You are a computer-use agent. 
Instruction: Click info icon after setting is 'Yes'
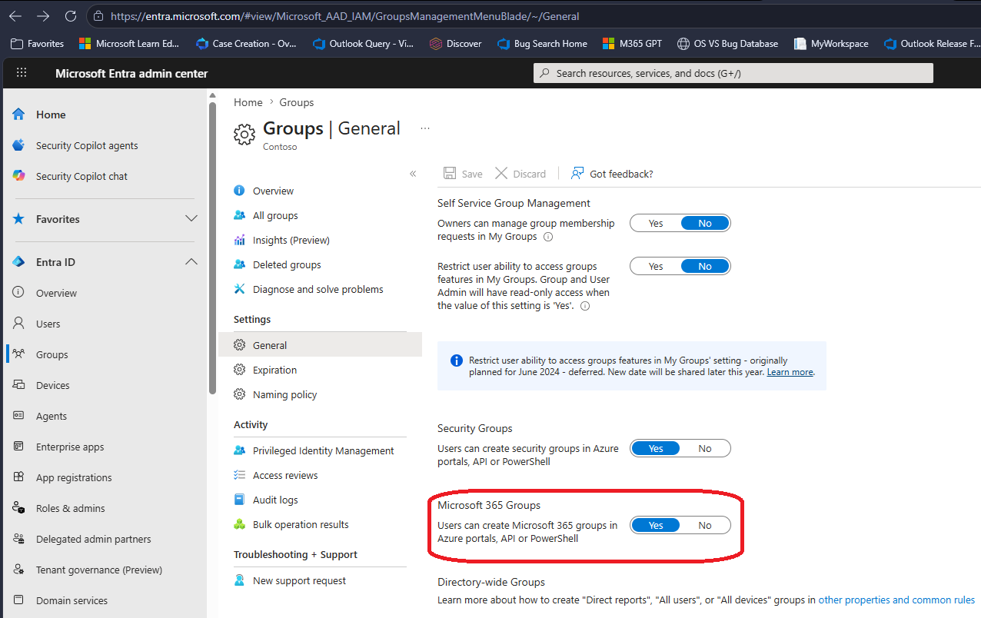click(585, 306)
